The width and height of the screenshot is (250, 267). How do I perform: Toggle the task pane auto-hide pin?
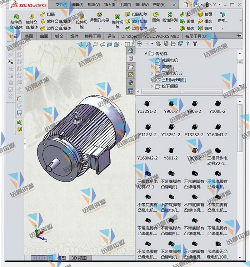click(x=239, y=36)
